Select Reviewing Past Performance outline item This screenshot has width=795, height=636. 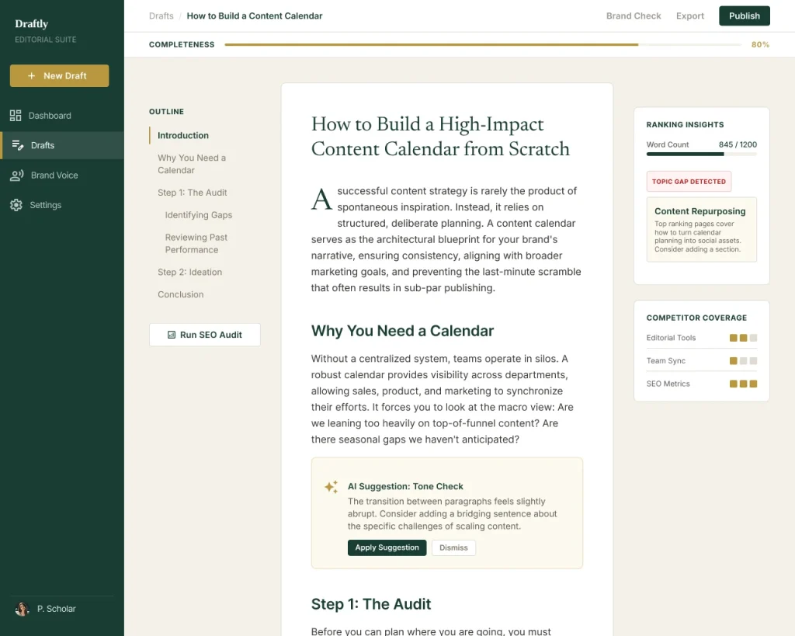coord(196,243)
